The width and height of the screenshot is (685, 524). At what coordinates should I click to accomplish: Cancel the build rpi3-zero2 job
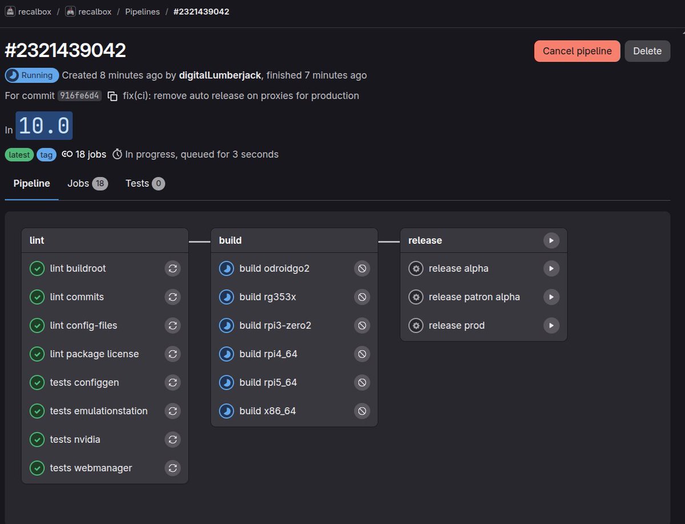(362, 325)
